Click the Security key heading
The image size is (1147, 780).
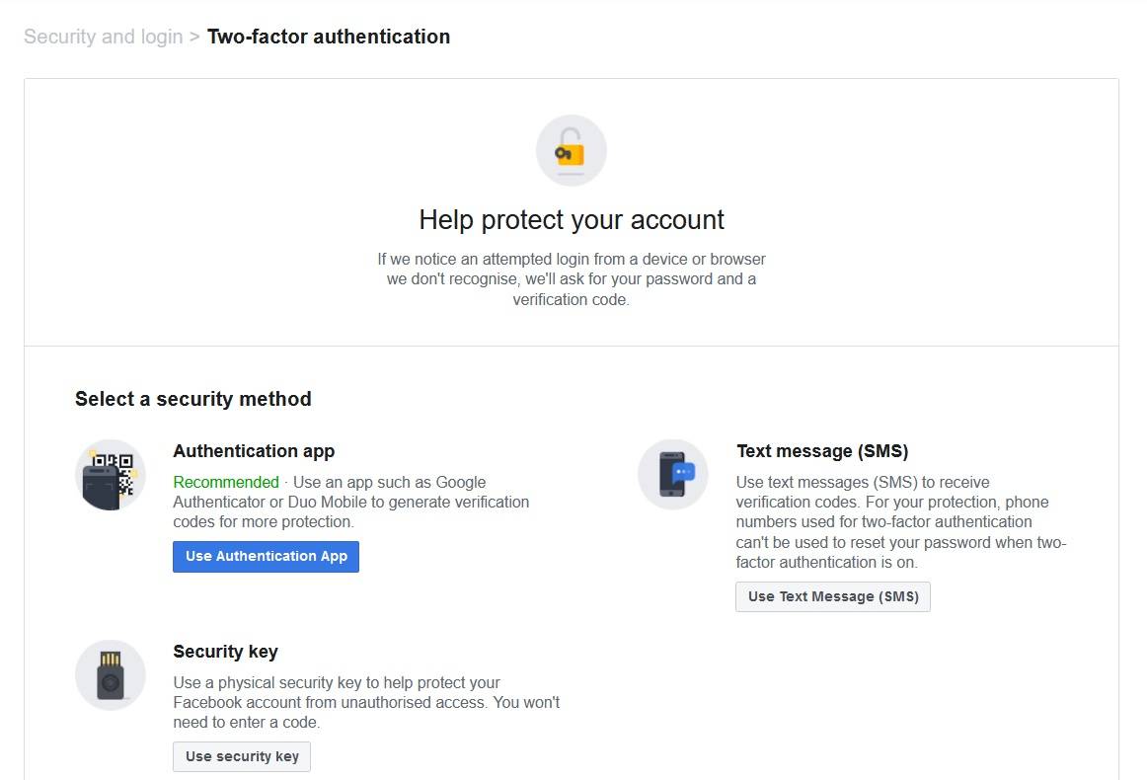click(x=225, y=652)
